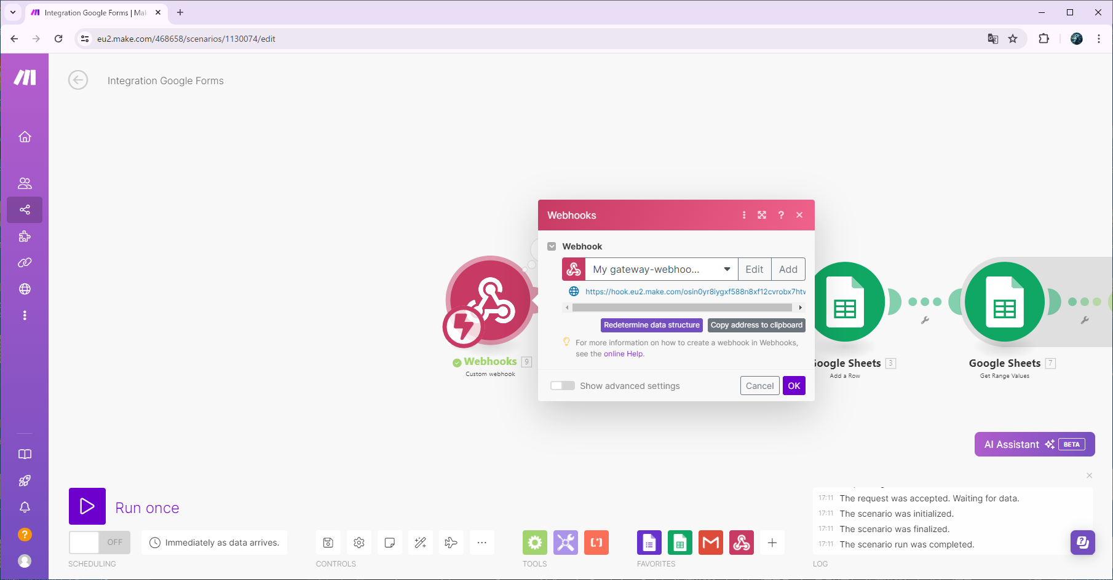This screenshot has height=580, width=1113.
Task: Open the online Help link
Action: [x=624, y=354]
